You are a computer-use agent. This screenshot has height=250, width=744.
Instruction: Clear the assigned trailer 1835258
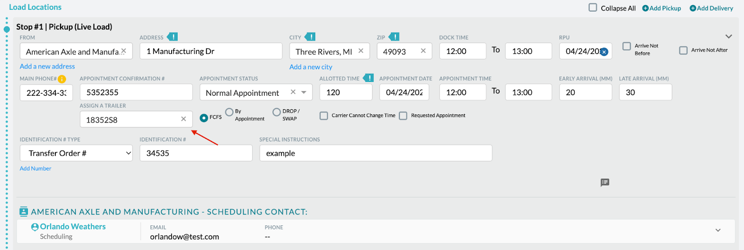(x=184, y=119)
